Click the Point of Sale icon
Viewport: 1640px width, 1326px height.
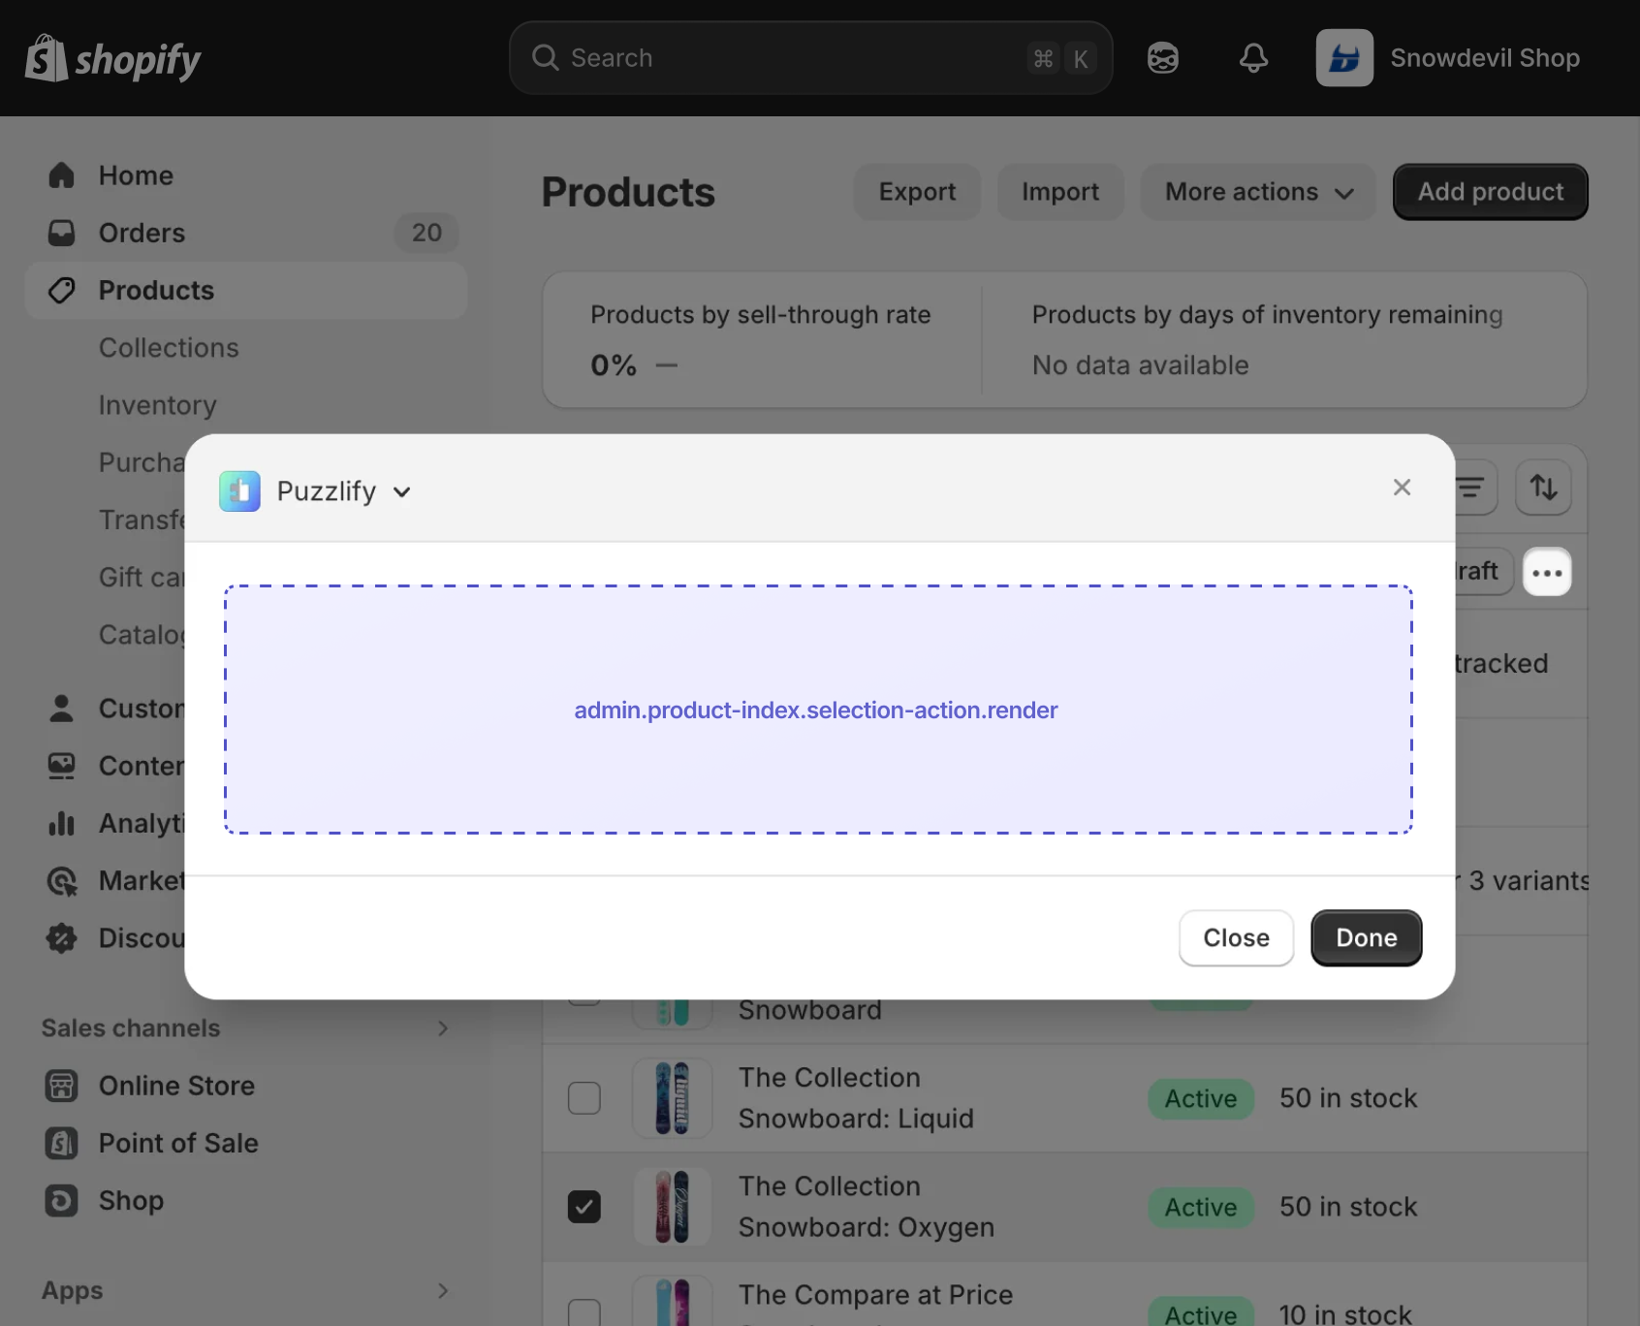point(61,1143)
